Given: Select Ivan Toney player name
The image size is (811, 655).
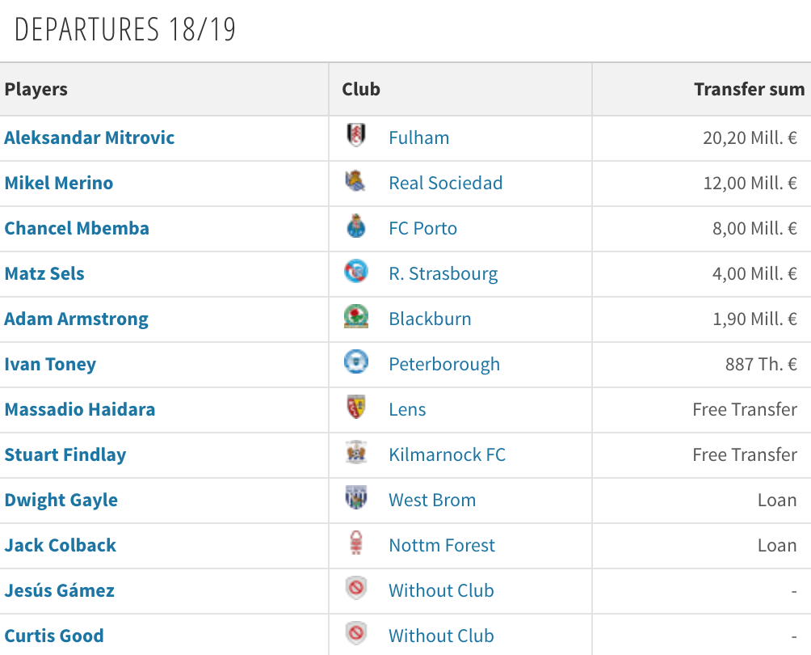Looking at the screenshot, I should pyautogui.click(x=50, y=364).
